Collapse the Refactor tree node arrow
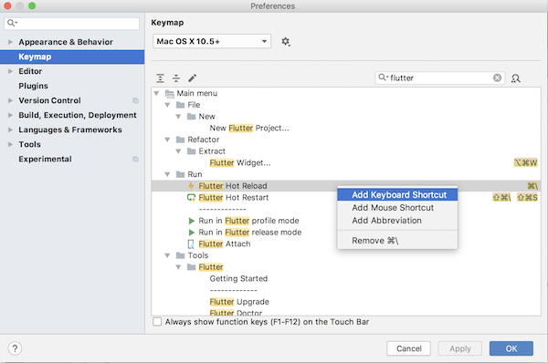 click(x=167, y=140)
